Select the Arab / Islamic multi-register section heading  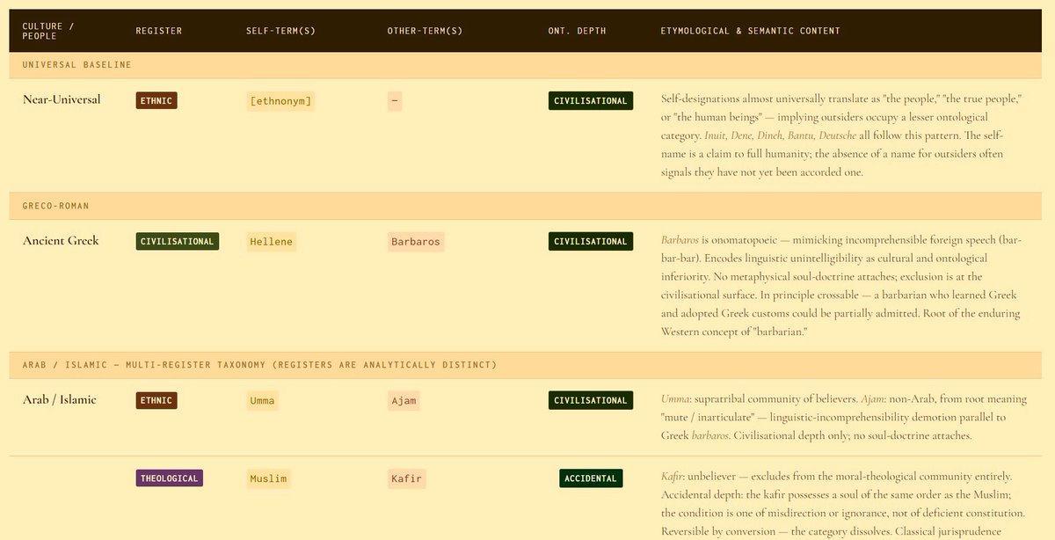[x=526, y=365]
